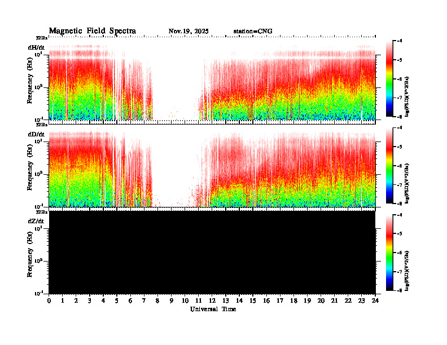
Task: Click the "3" hour tick on the time axis
Action: (90, 301)
